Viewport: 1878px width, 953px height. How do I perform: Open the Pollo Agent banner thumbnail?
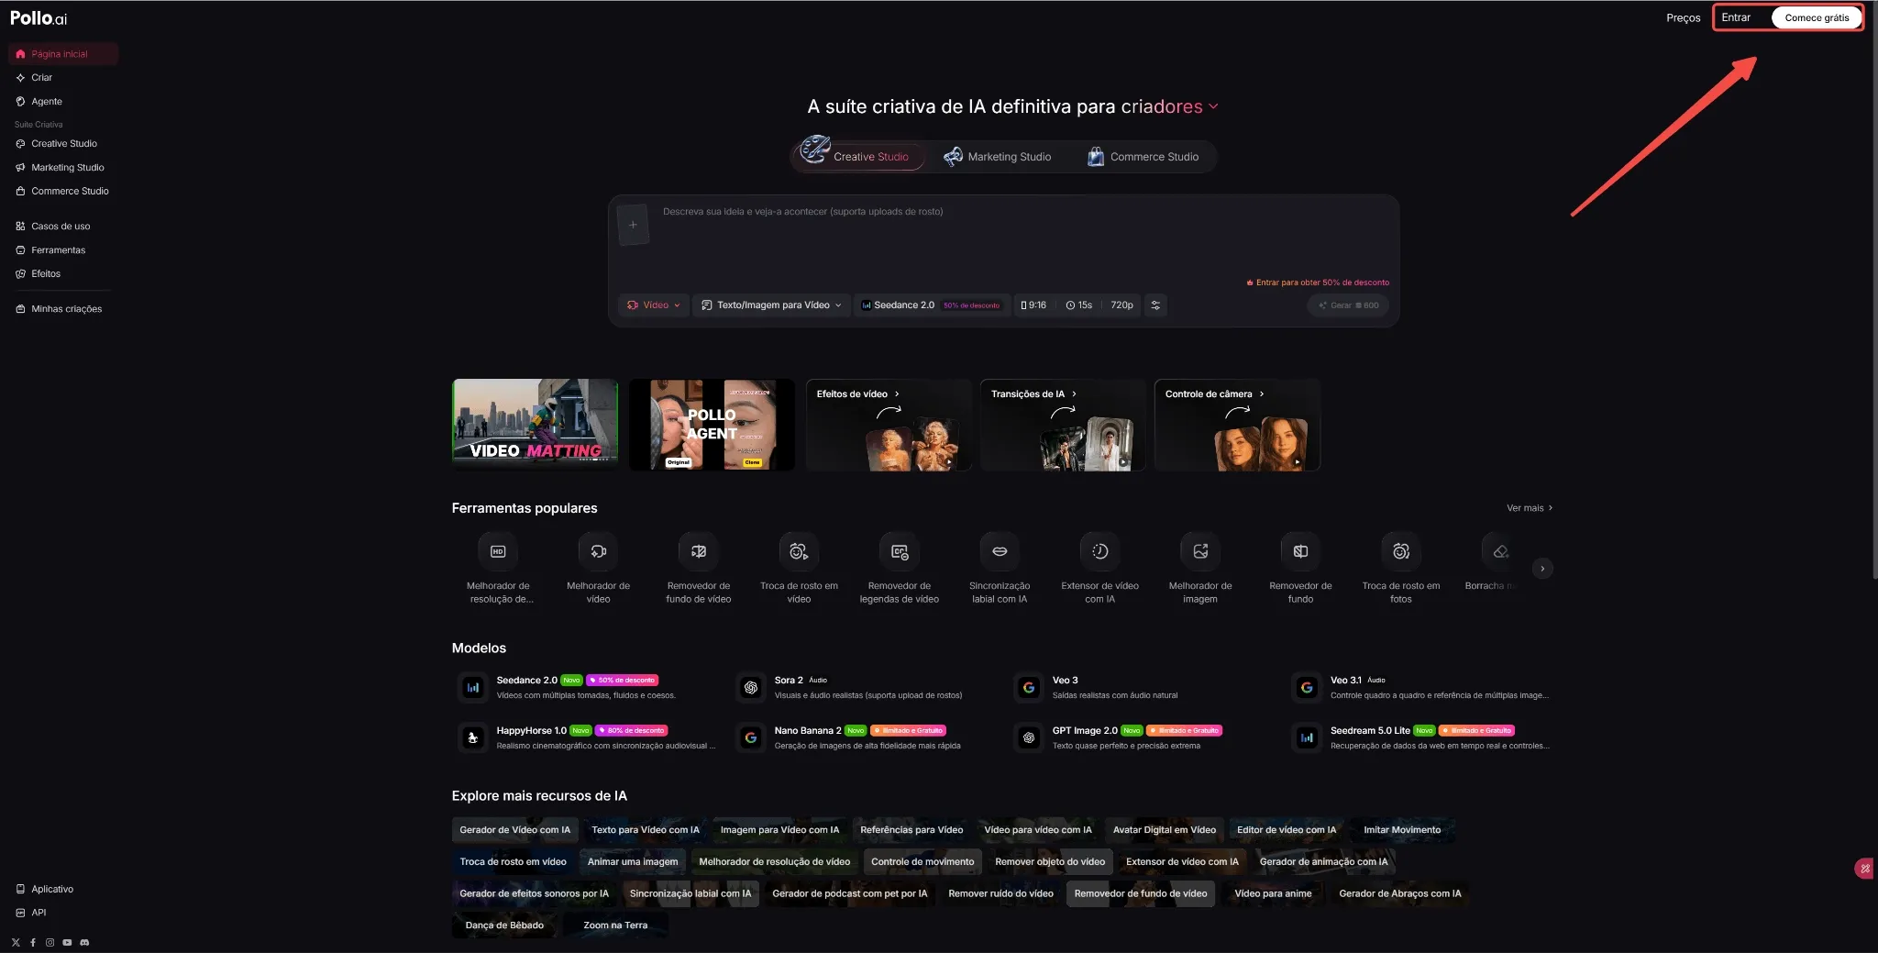click(712, 425)
